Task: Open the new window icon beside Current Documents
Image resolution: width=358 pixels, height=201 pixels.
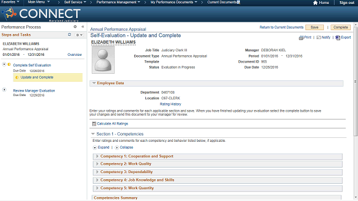Action: 239,2
